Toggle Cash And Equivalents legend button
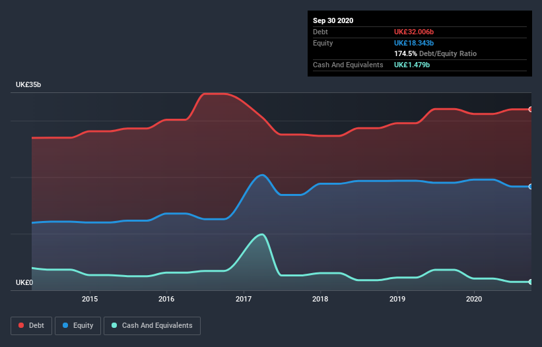Viewport: 542px width, 347px height. point(152,326)
